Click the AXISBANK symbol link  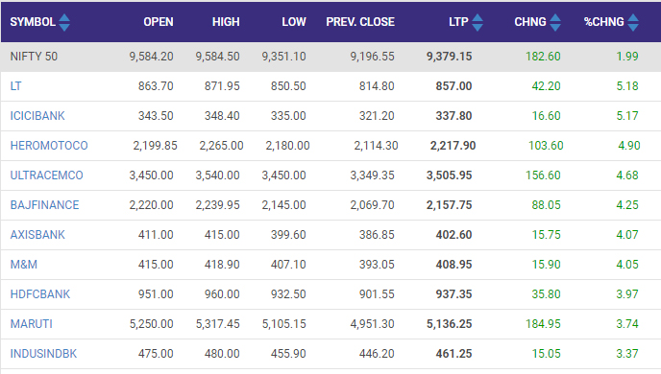pos(37,235)
